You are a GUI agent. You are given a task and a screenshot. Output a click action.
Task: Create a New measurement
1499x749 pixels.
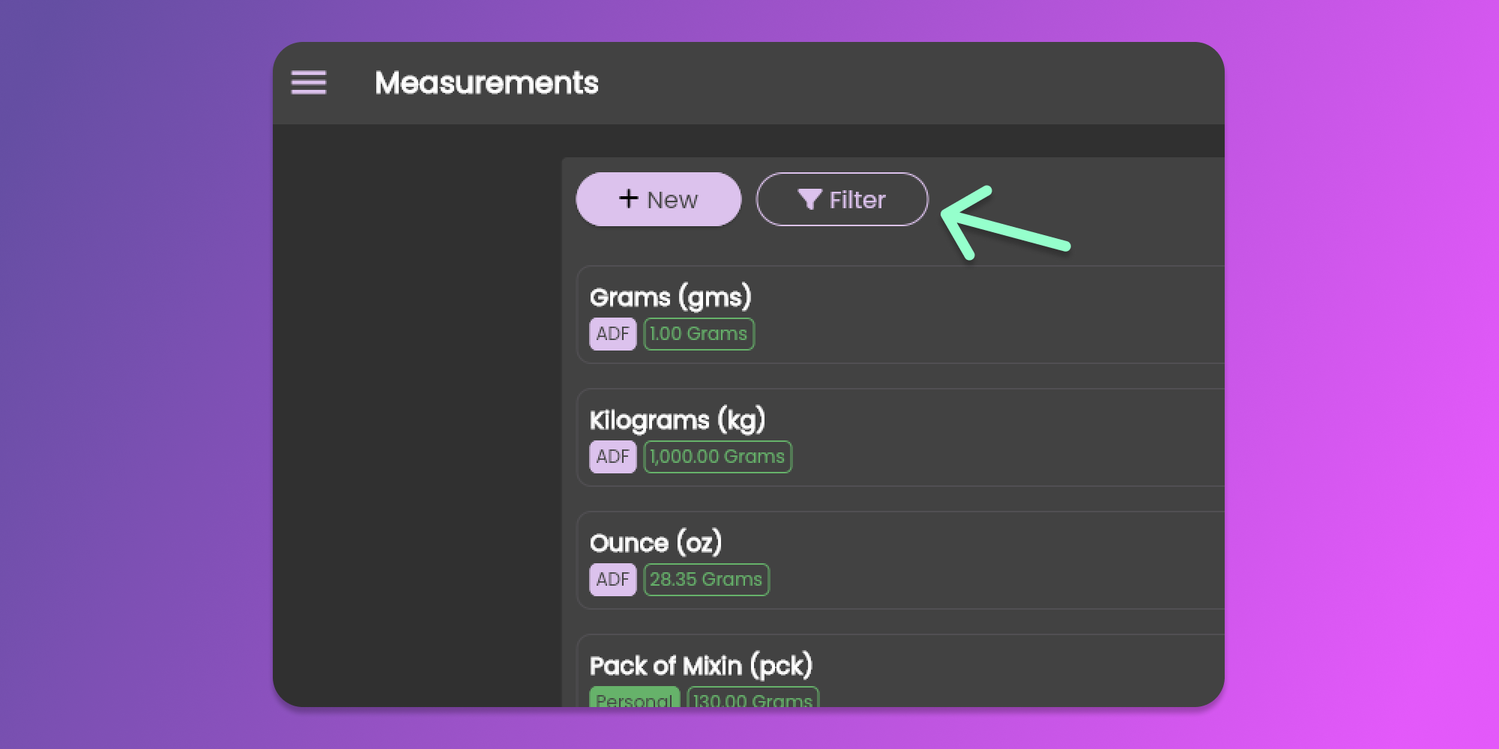point(658,199)
